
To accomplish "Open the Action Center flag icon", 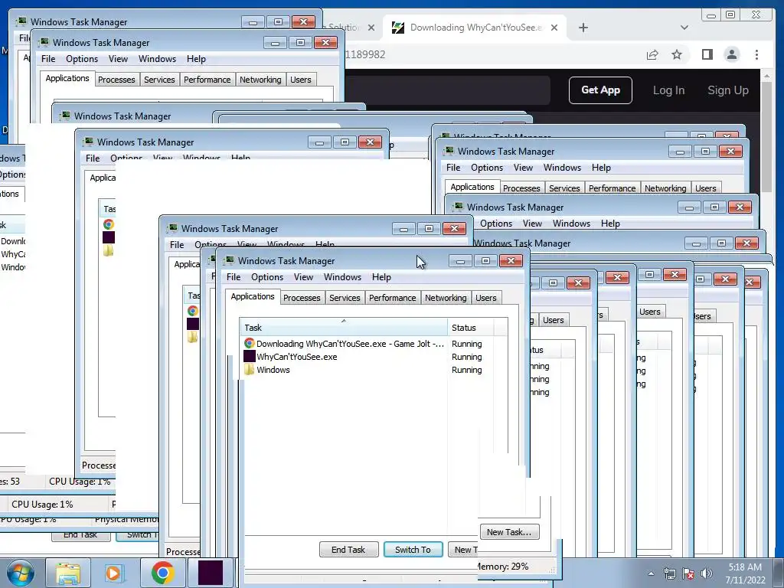I will click(688, 573).
